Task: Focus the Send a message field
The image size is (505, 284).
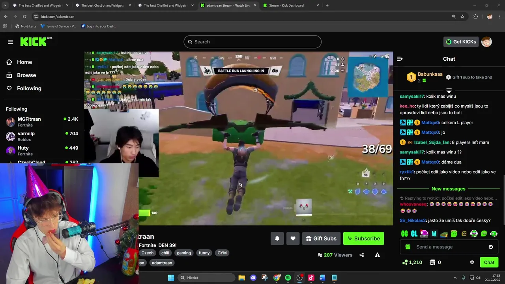Action: [449, 247]
